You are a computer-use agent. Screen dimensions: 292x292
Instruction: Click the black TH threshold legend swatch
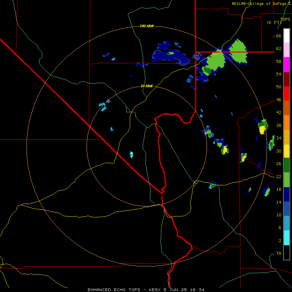pos(286,252)
